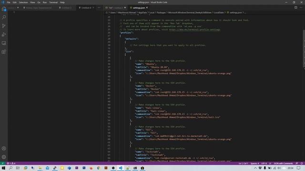The width and height of the screenshot is (305, 171).
Task: Open the Run and Debug view
Action: point(4,35)
